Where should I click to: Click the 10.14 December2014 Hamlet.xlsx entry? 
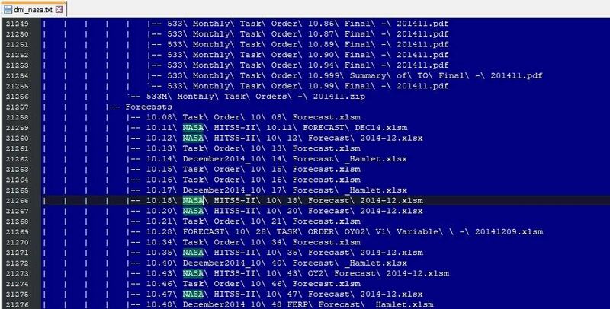point(277,159)
